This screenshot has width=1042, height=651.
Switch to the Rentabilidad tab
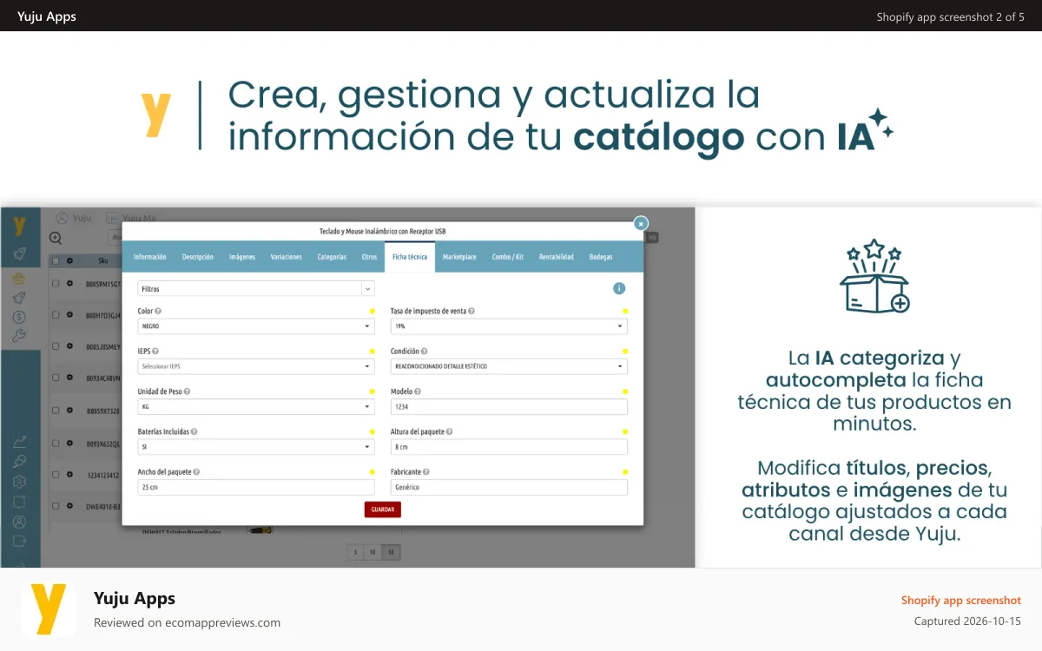point(557,257)
